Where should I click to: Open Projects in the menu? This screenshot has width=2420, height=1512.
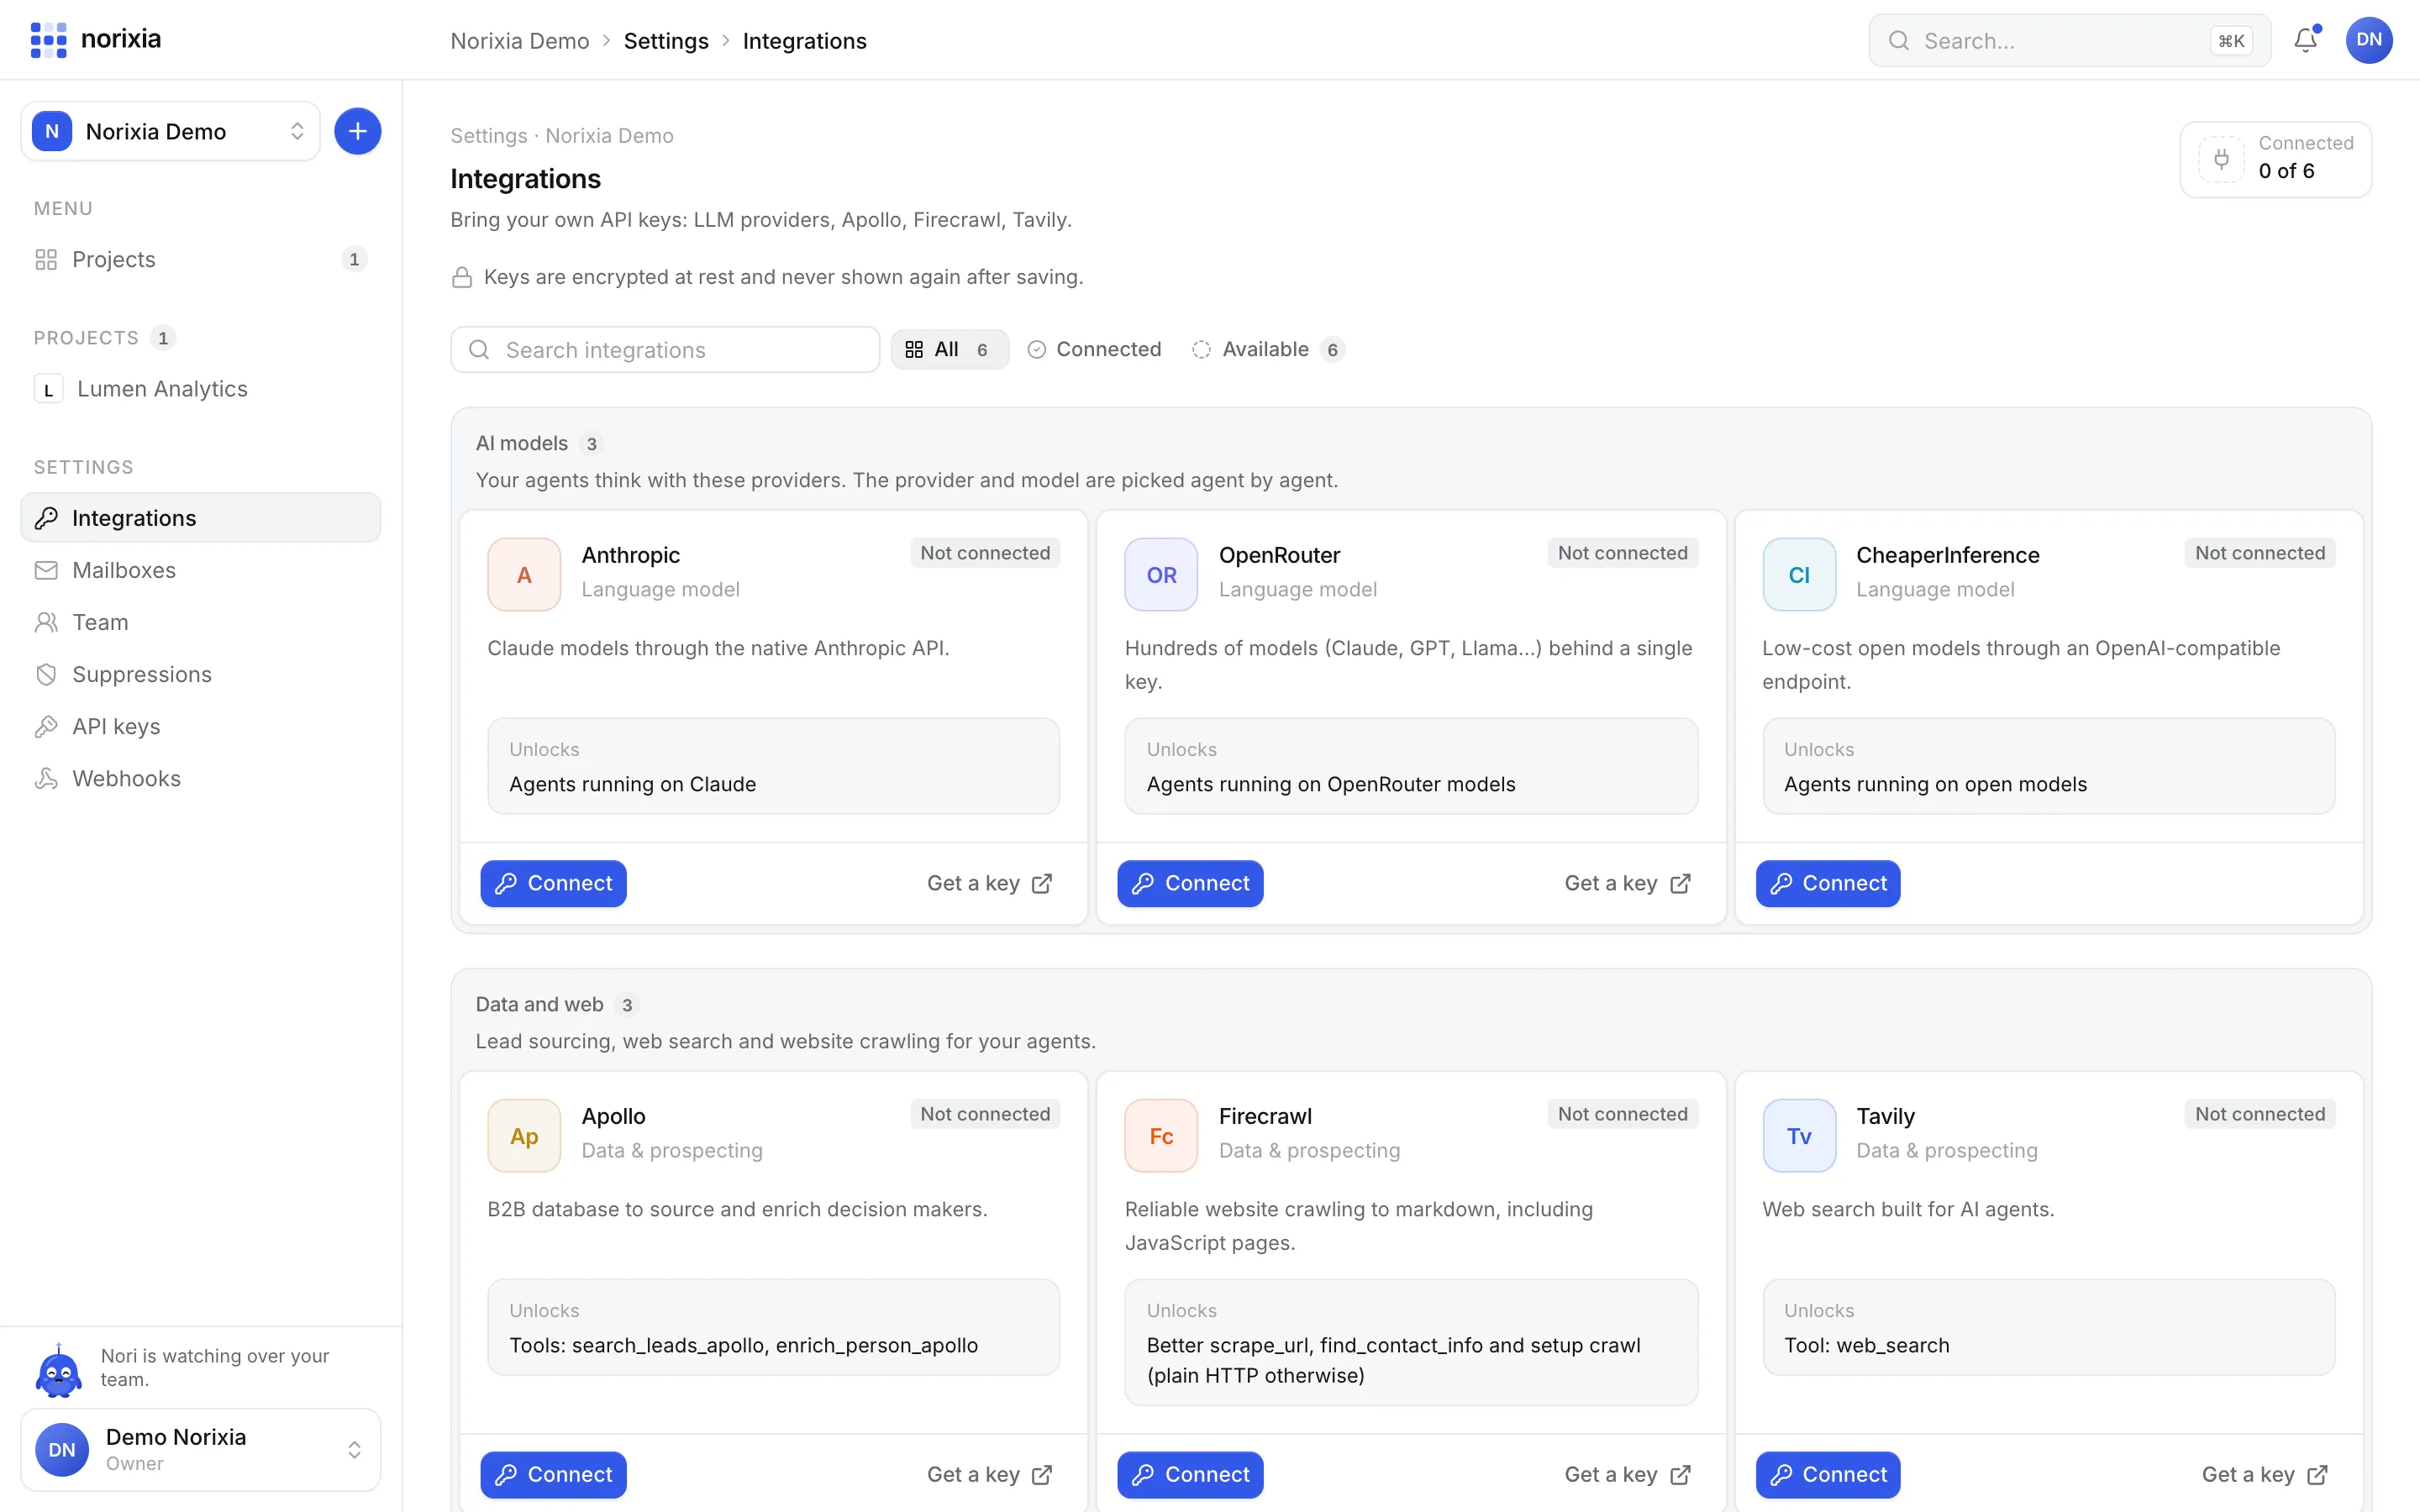(200, 259)
